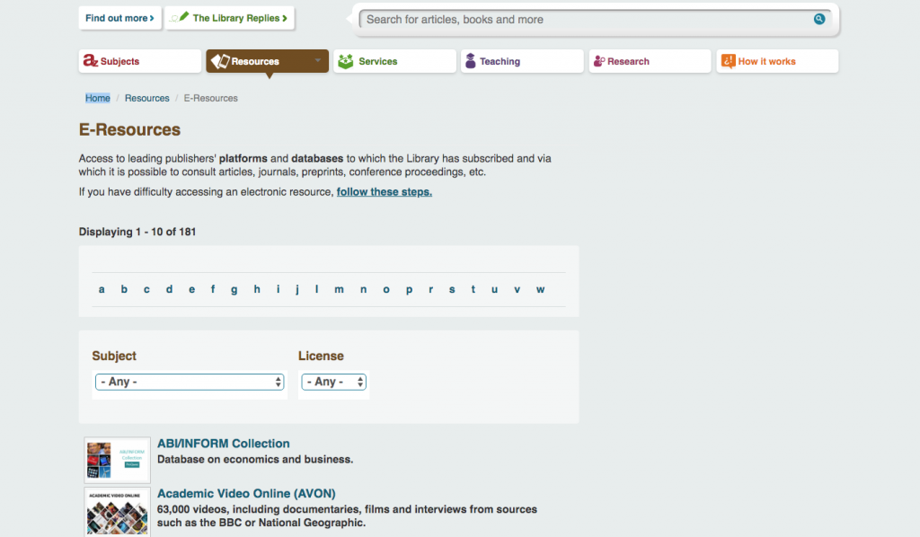Image resolution: width=920 pixels, height=537 pixels.
Task: Filter resources by letter s
Action: click(x=452, y=289)
